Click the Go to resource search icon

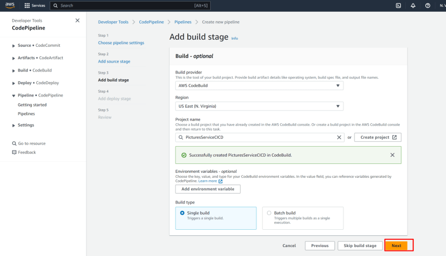pos(14,143)
